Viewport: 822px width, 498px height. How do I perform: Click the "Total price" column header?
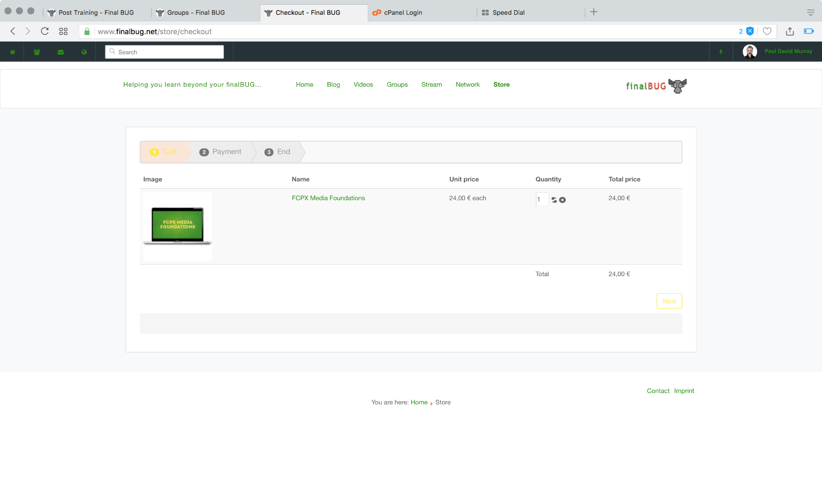pos(624,179)
